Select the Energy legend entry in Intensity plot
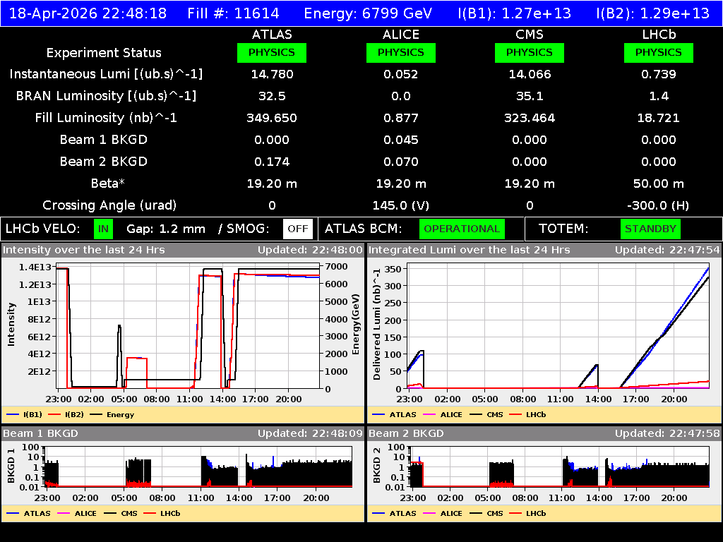The height and width of the screenshot is (542, 723). [x=109, y=414]
